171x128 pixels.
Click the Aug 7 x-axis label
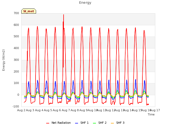[x=66, y=110]
